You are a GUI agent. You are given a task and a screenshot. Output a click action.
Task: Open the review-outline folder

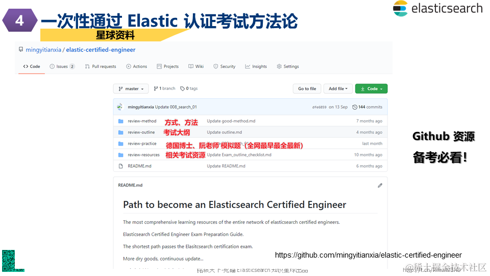click(141, 132)
